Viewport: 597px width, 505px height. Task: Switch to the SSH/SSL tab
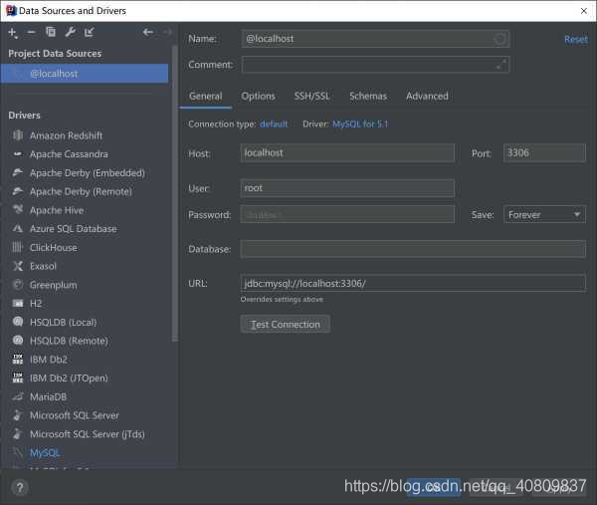(311, 96)
